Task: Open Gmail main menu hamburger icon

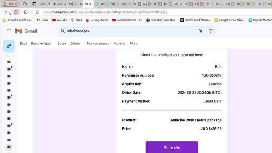Action: (9, 31)
